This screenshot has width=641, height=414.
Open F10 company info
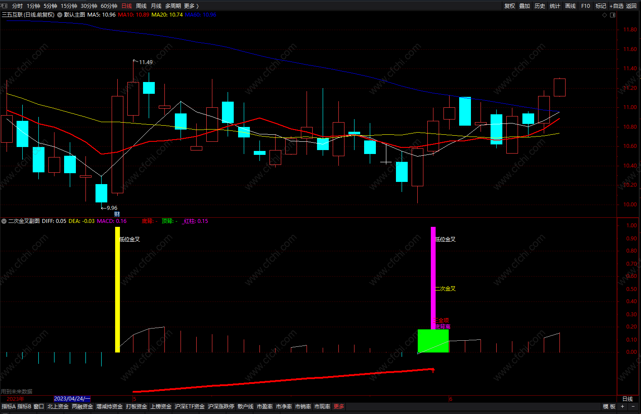[x=586, y=6]
